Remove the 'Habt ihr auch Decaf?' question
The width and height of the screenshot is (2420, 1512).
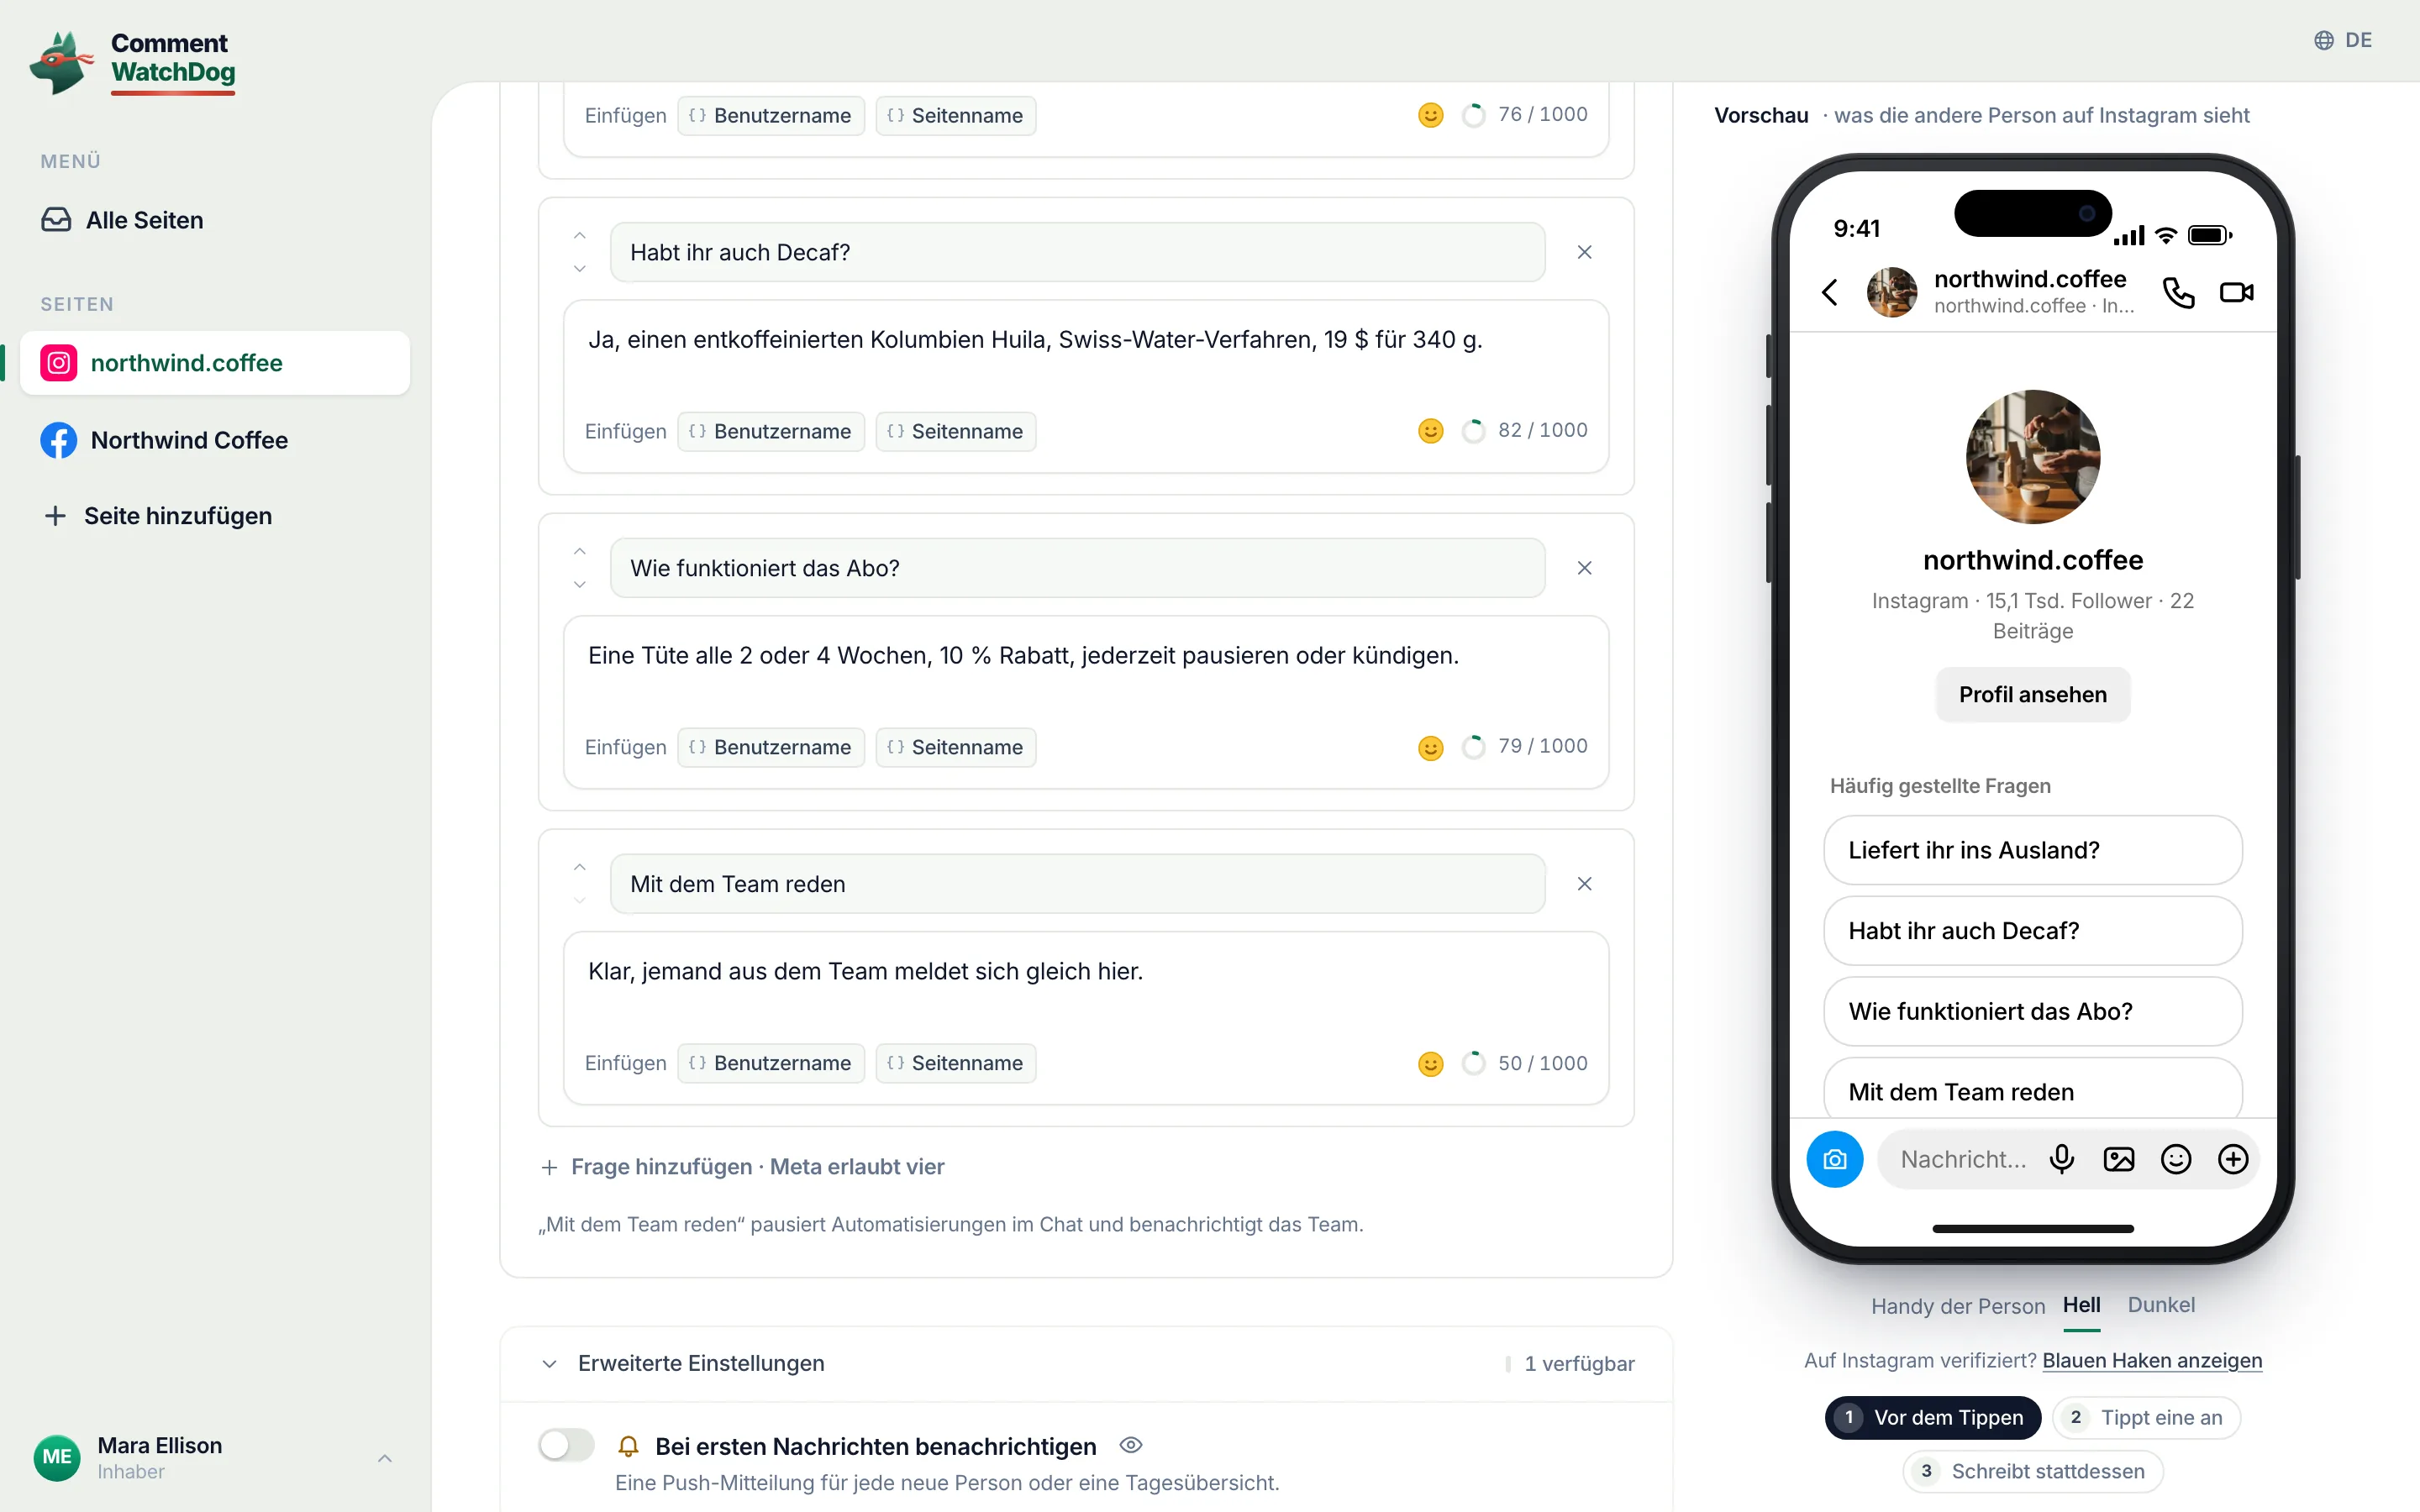click(1584, 252)
